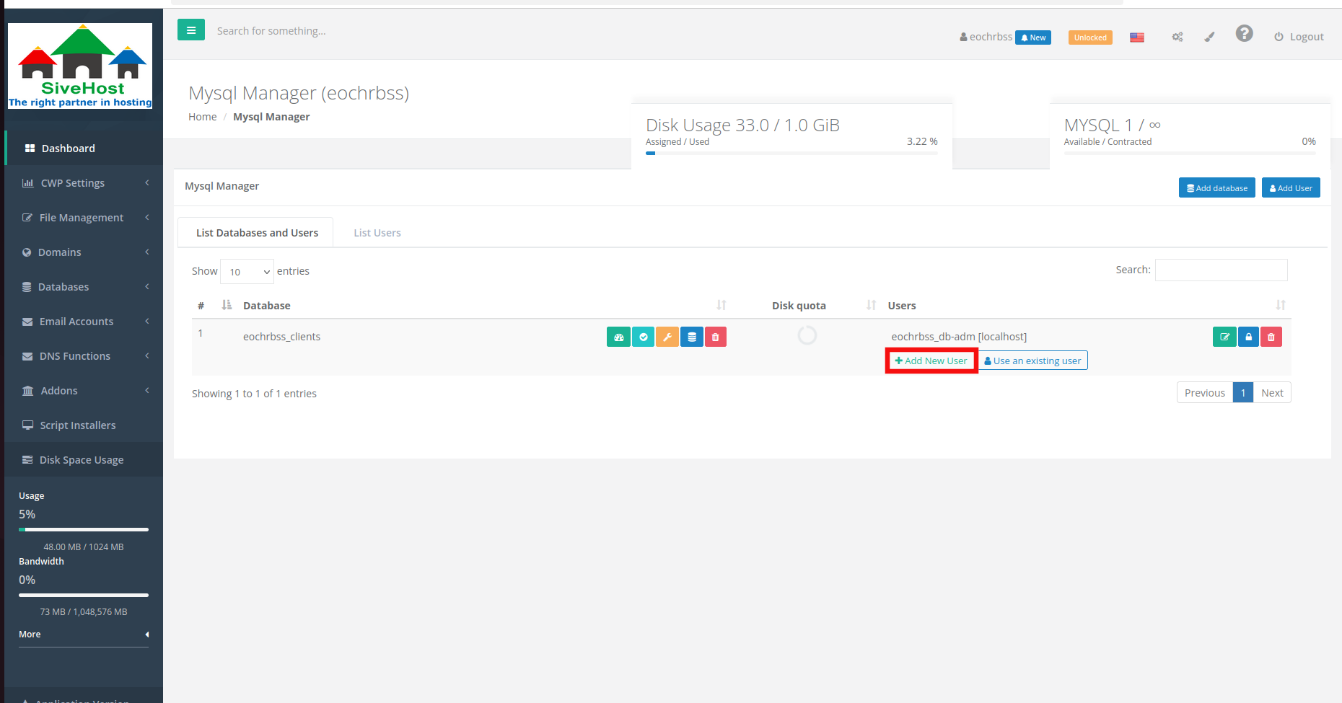Open help via the question mark icon

1244,33
